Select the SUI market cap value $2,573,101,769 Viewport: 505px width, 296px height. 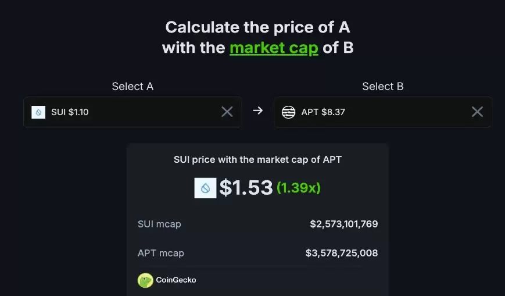343,224
